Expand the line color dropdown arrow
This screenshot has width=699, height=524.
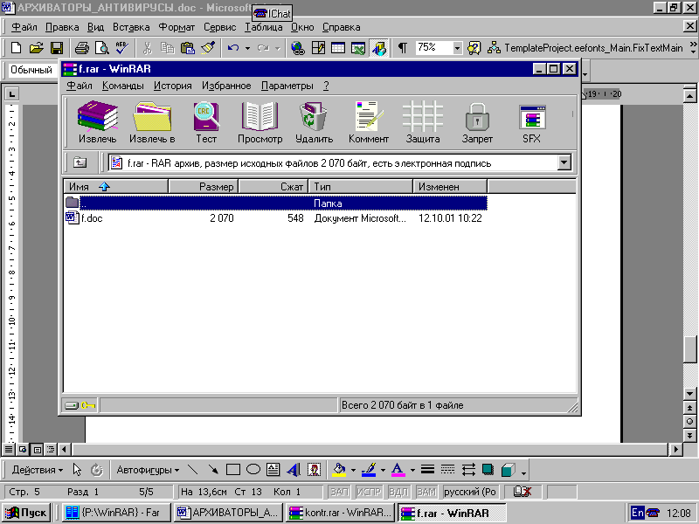coord(383,470)
